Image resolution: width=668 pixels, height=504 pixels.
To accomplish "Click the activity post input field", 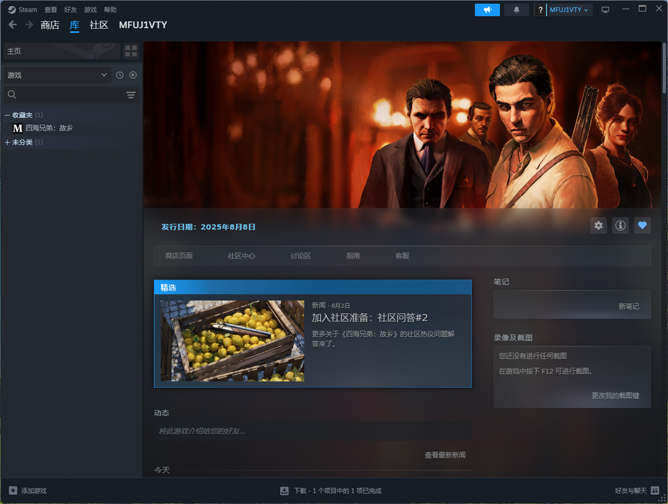I will [313, 431].
